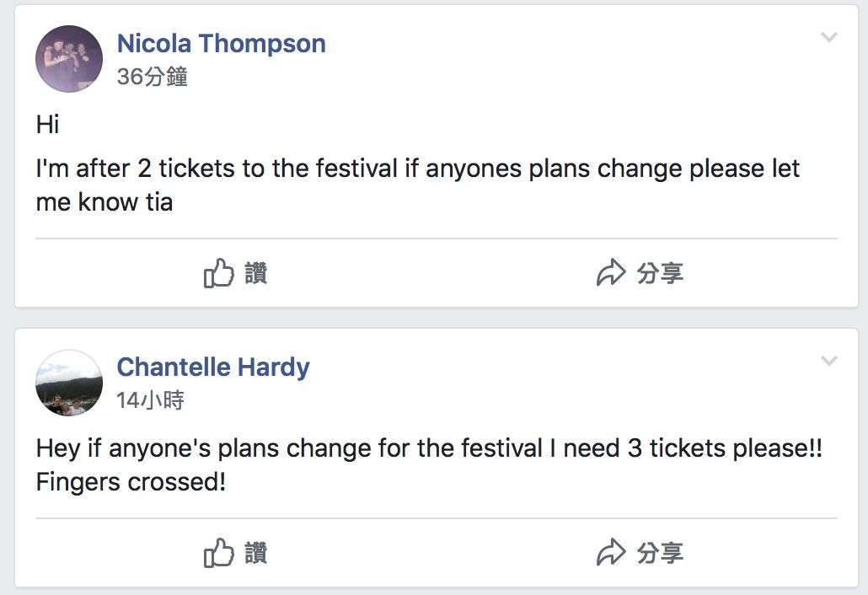Expand options chevron on Nicola Thompson's post
The height and width of the screenshot is (595, 868).
click(x=828, y=37)
